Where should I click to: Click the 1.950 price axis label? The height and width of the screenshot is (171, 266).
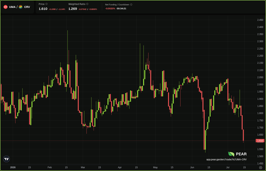click(260, 92)
